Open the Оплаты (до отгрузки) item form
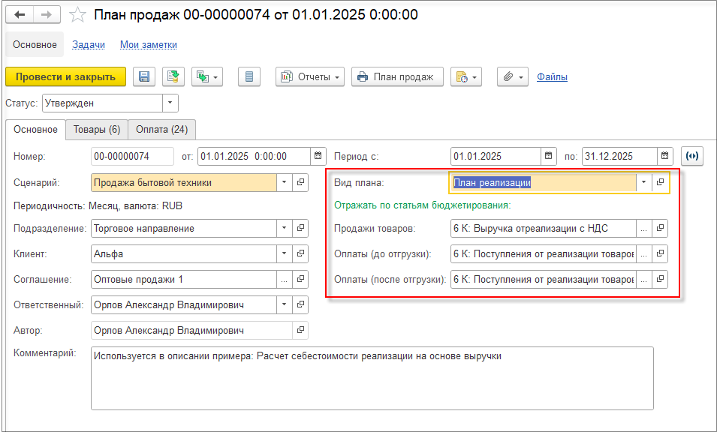The width and height of the screenshot is (717, 432). (660, 253)
